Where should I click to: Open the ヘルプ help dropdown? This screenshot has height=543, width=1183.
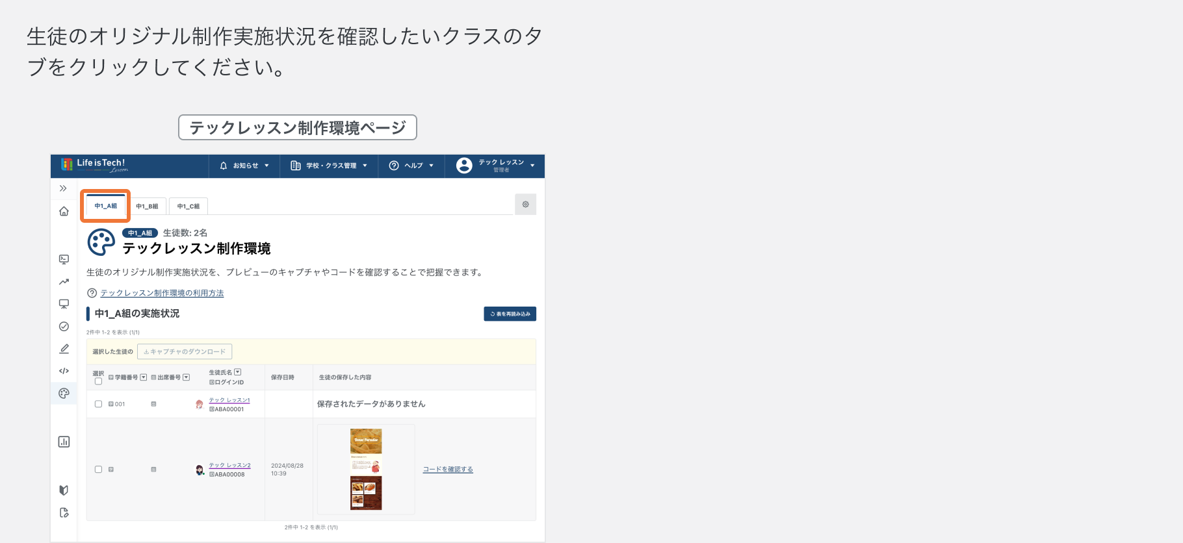(x=411, y=166)
